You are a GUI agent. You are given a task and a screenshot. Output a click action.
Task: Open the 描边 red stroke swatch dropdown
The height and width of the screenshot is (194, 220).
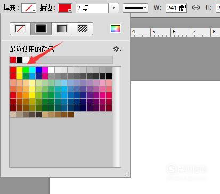[65, 8]
